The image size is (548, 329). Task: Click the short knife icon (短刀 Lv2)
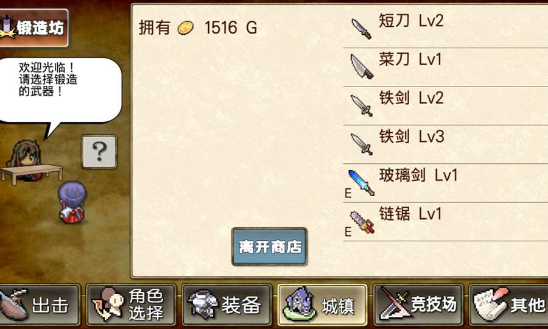[361, 29]
